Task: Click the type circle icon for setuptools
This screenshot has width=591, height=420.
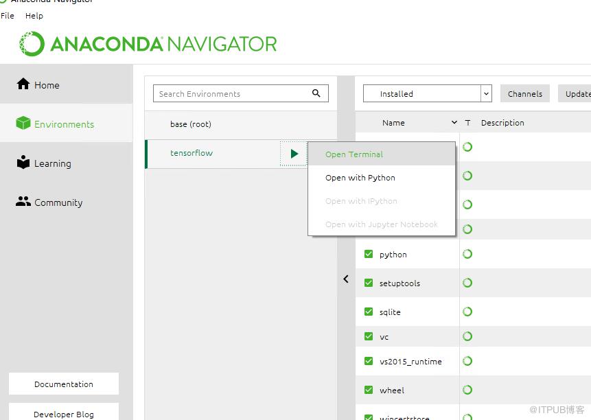Action: pyautogui.click(x=467, y=283)
